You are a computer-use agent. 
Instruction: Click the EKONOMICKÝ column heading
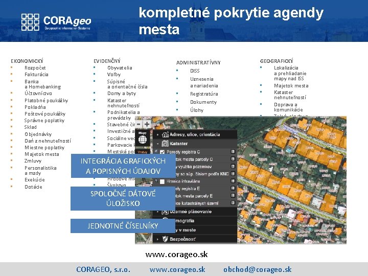[27, 61]
